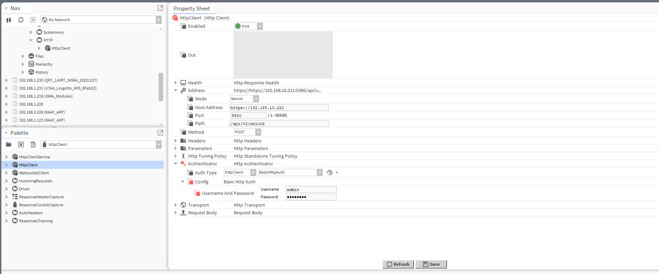Screen dimensions: 659x274
Task: Maximize the Nav panel via corner icon
Action: [160, 8]
